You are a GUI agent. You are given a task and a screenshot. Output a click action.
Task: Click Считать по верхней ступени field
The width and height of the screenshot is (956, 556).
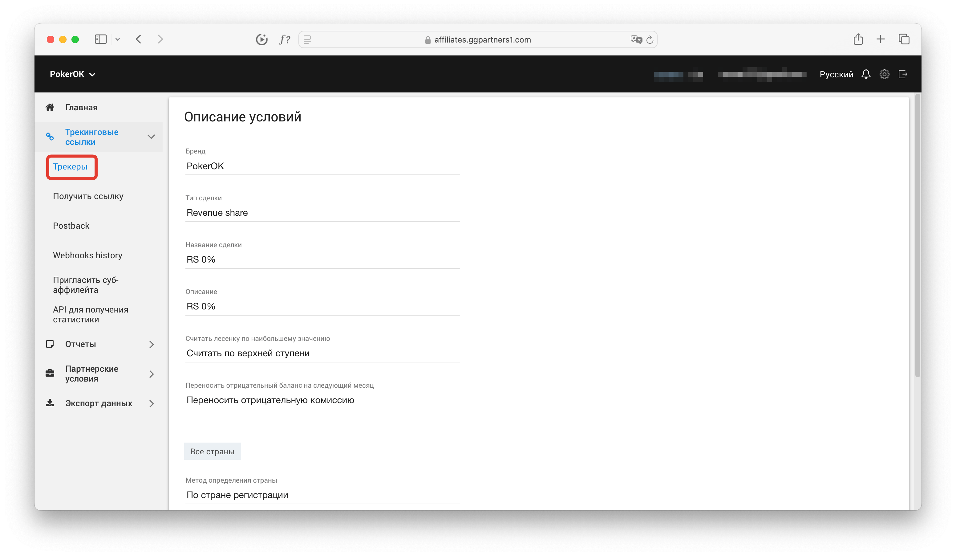[322, 353]
